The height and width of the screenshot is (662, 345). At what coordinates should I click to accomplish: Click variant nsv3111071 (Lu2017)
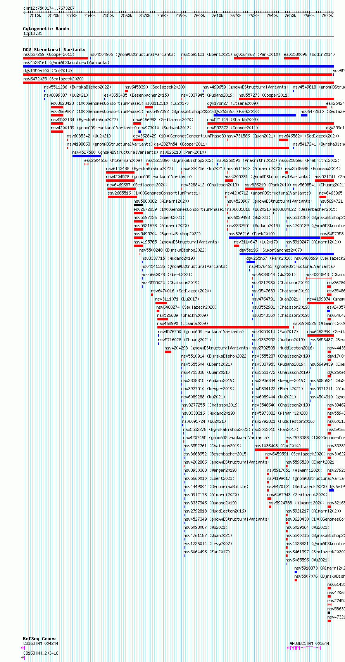[x=177, y=299]
